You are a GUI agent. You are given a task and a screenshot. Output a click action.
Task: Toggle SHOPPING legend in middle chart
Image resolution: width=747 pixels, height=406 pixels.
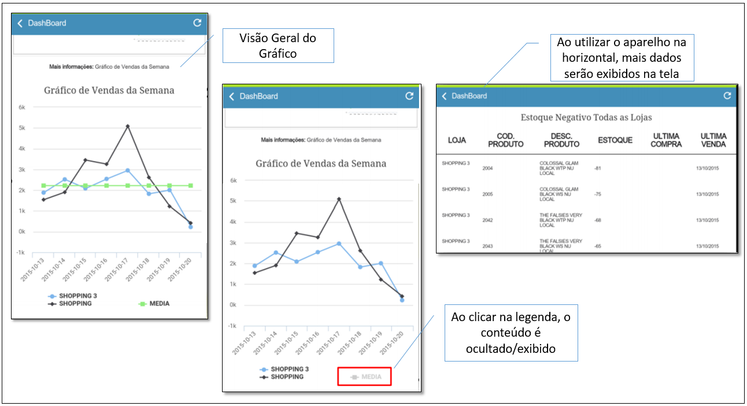click(x=282, y=377)
